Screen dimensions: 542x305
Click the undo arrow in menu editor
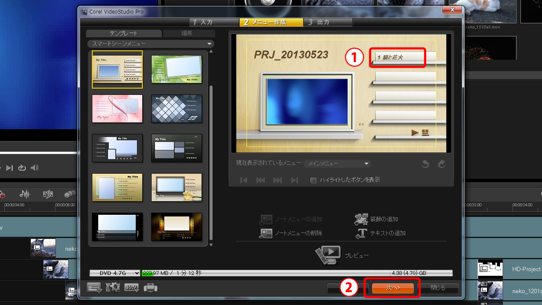[x=426, y=164]
